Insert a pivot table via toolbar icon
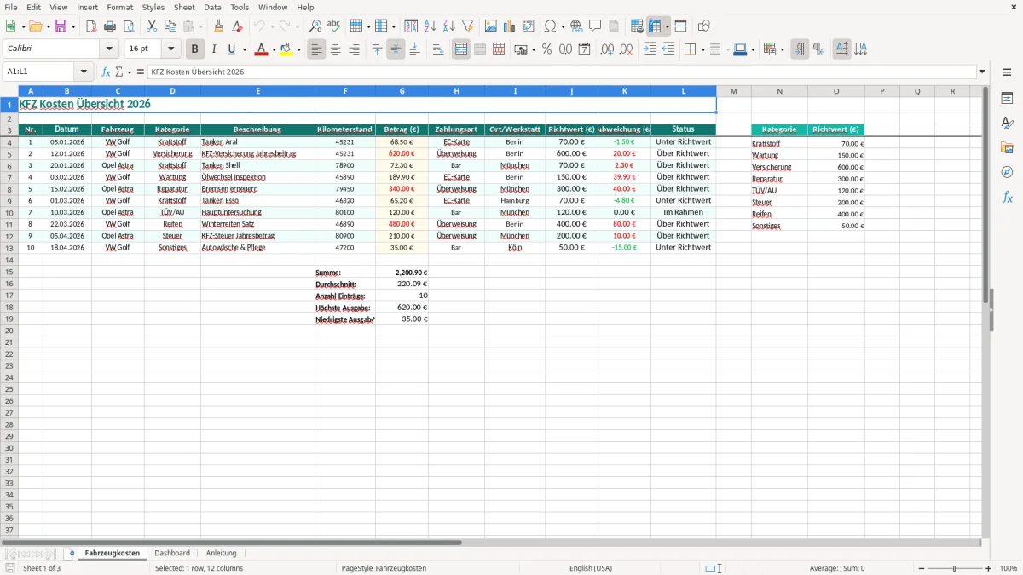Viewport: 1023px width, 575px height. [x=528, y=26]
